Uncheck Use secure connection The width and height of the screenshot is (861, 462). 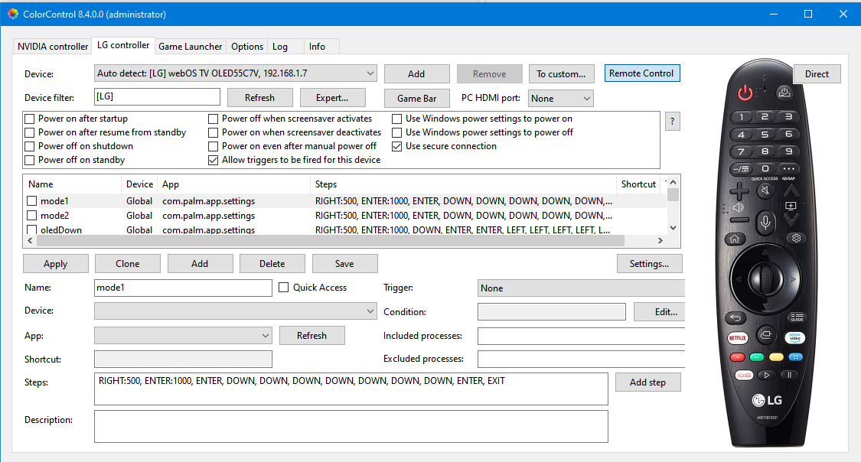[396, 147]
